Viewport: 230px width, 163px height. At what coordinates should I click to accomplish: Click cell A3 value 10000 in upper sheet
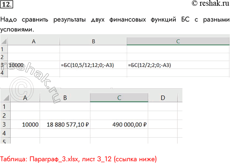pyautogui.click(x=34, y=65)
